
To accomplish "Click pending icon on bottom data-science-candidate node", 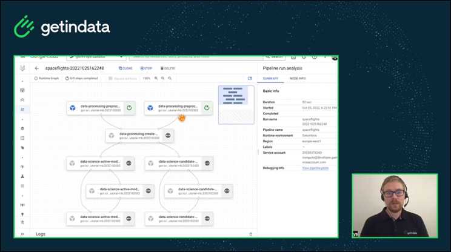I will point(207,219).
